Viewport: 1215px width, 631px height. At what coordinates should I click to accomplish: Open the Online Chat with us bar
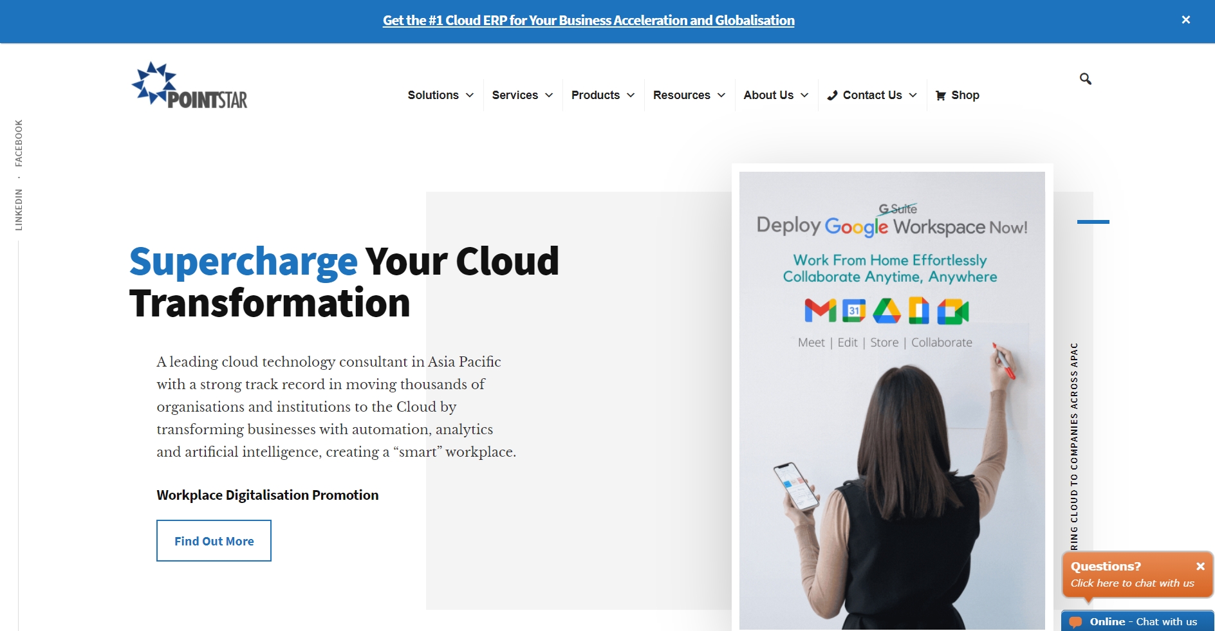click(x=1137, y=621)
